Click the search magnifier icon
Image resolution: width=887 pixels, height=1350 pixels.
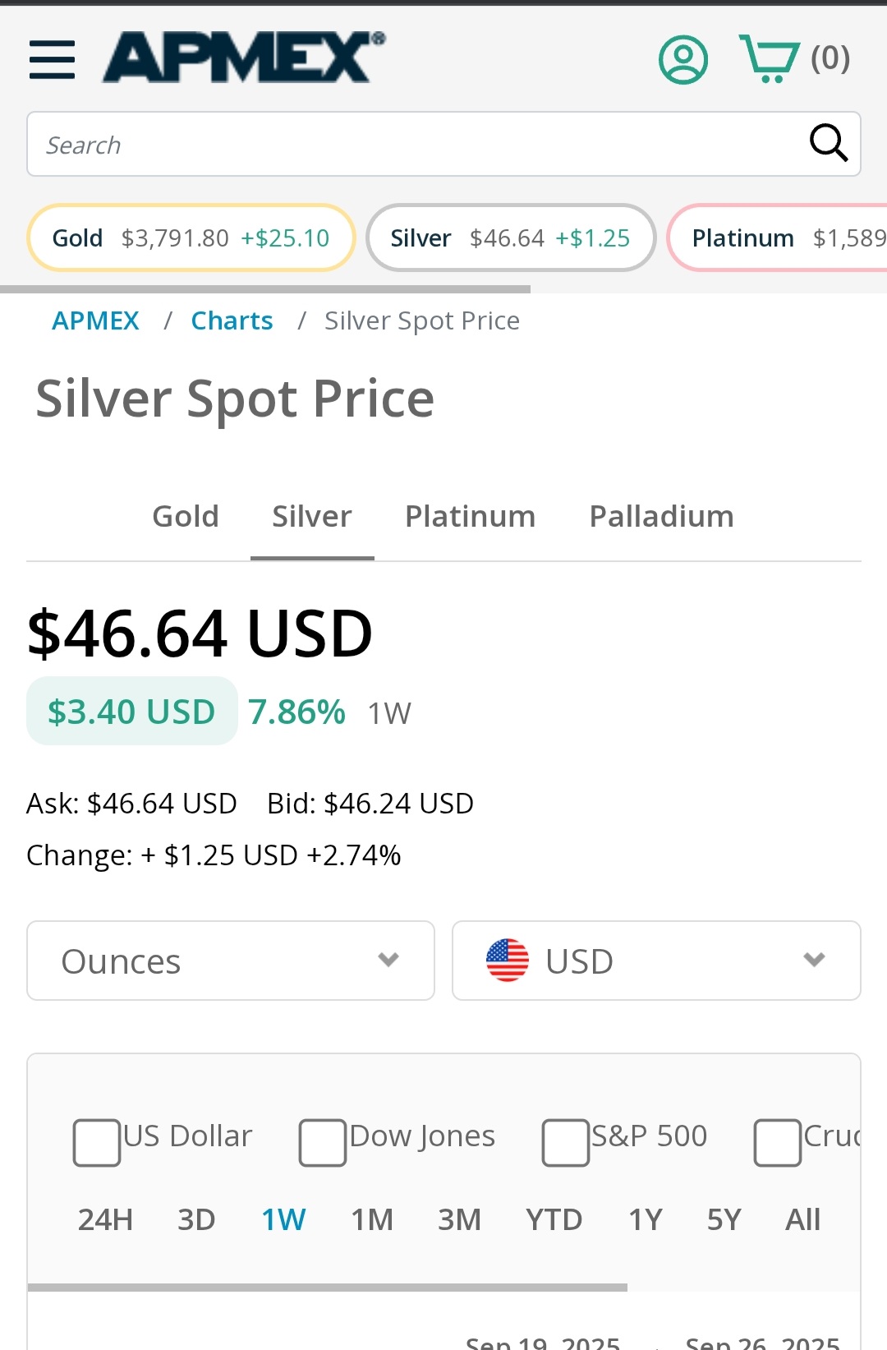828,143
